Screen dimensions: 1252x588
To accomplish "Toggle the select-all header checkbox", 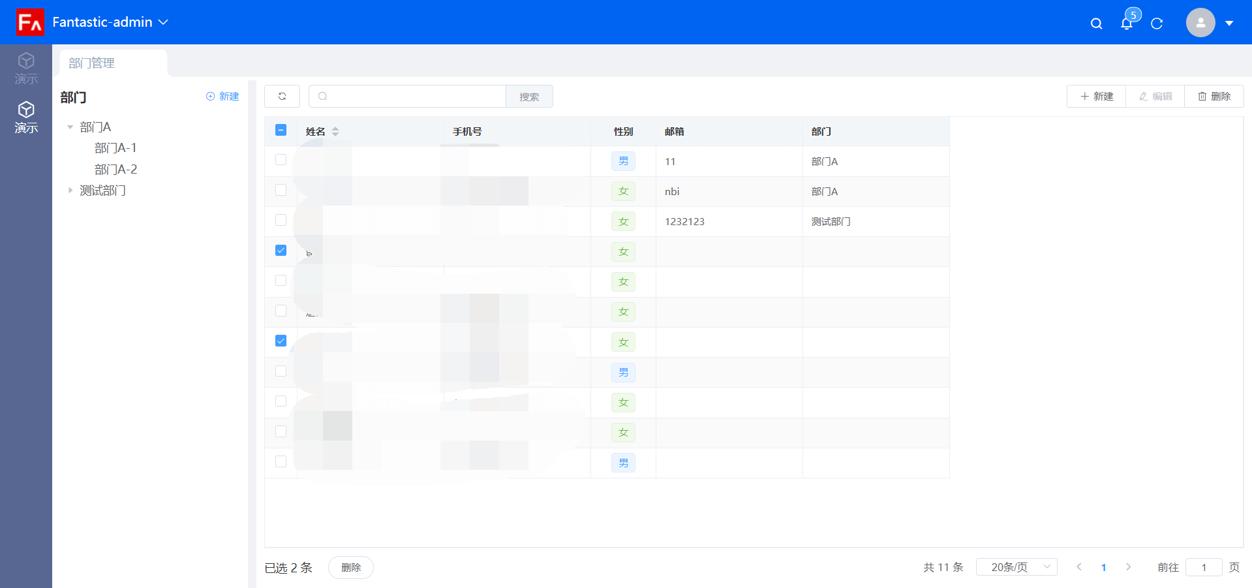I will pos(281,130).
